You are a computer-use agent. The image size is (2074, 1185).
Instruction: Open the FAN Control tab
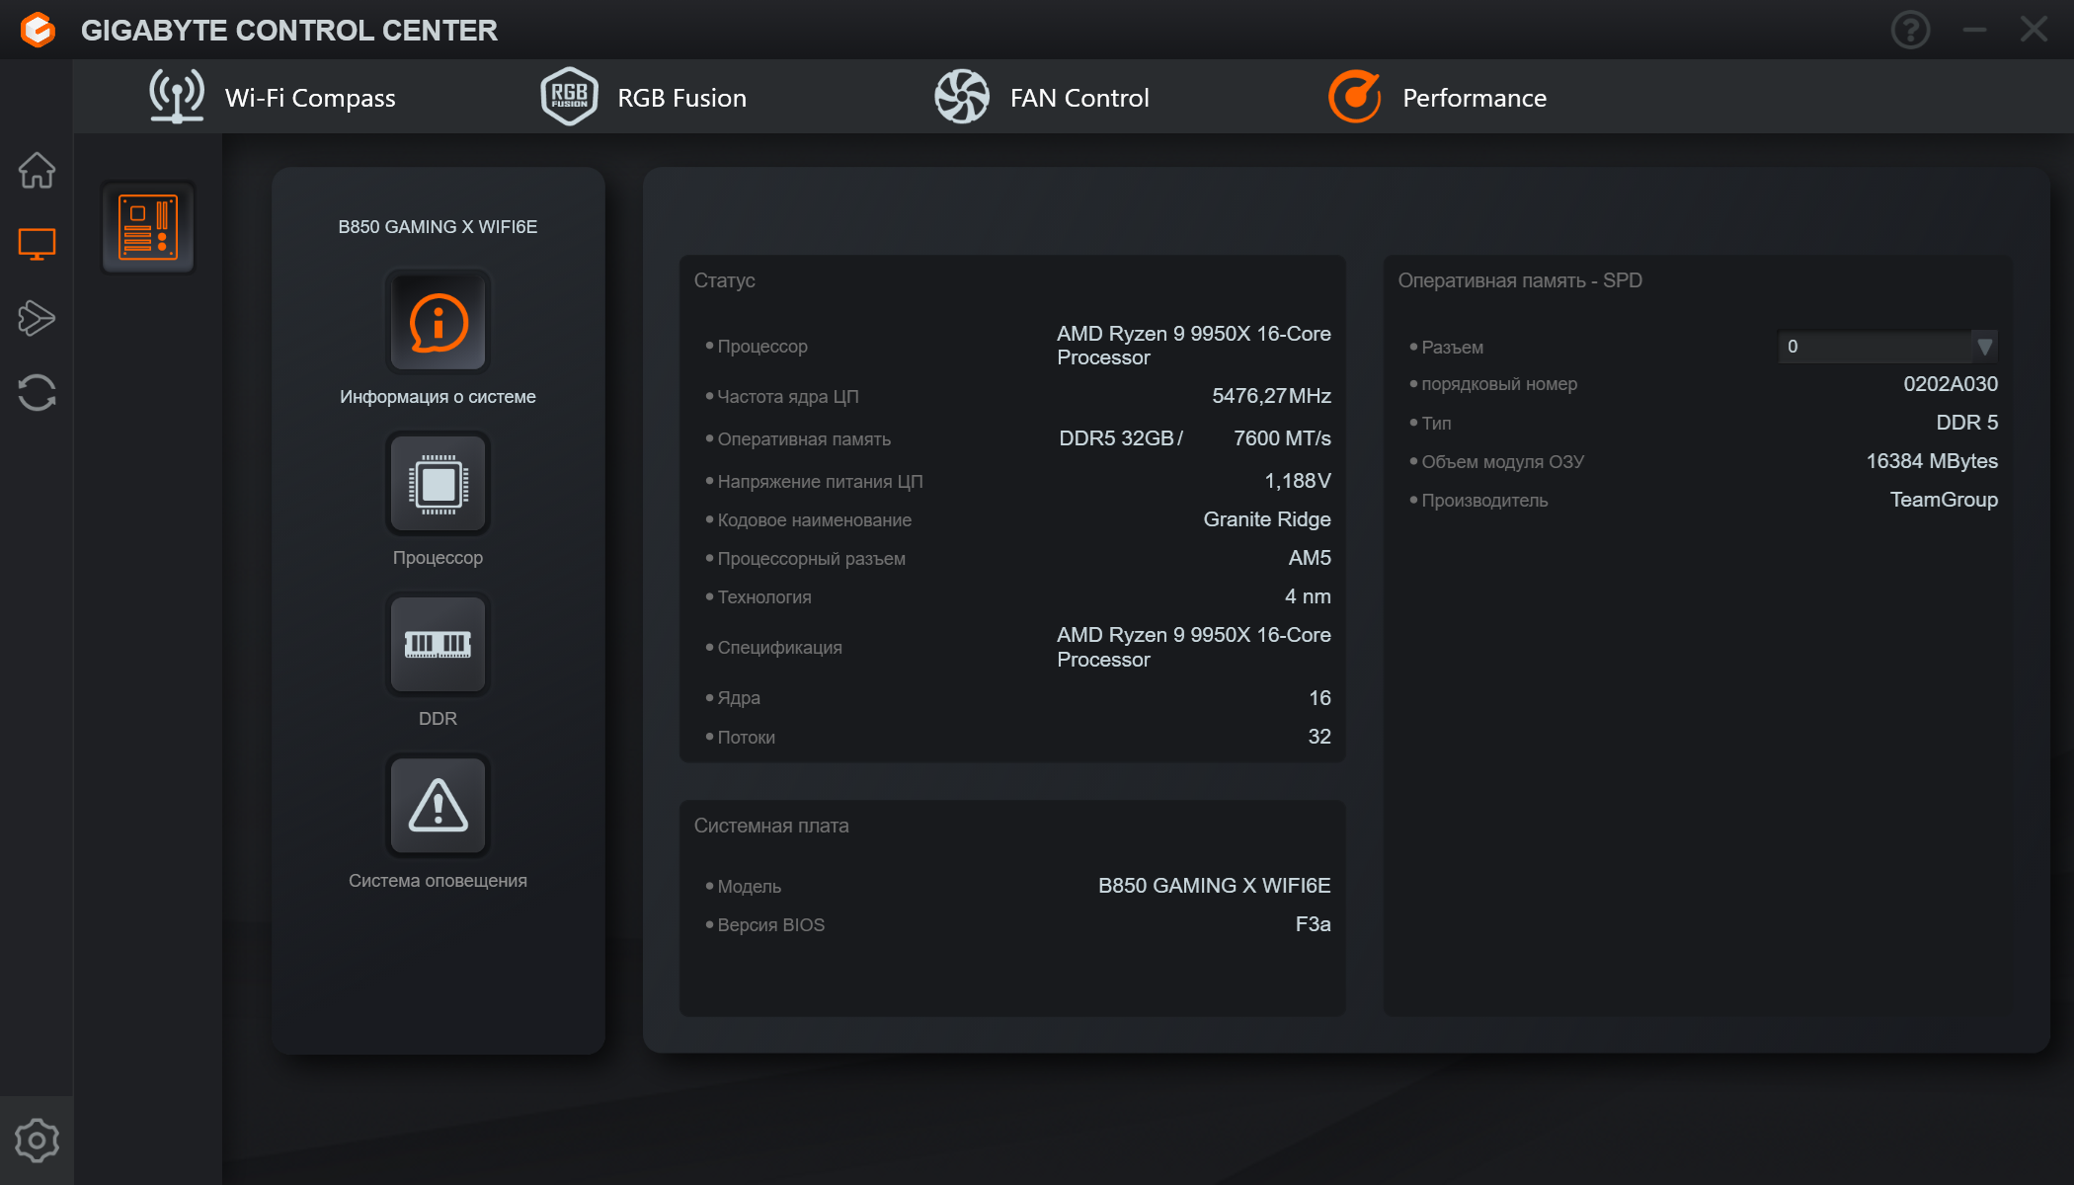pyautogui.click(x=1042, y=97)
